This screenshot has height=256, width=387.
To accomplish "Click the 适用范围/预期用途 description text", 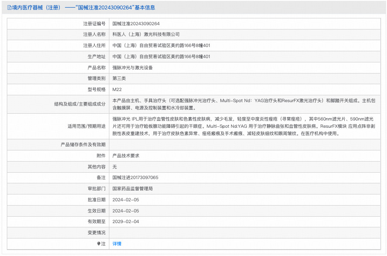I will pos(243,126).
